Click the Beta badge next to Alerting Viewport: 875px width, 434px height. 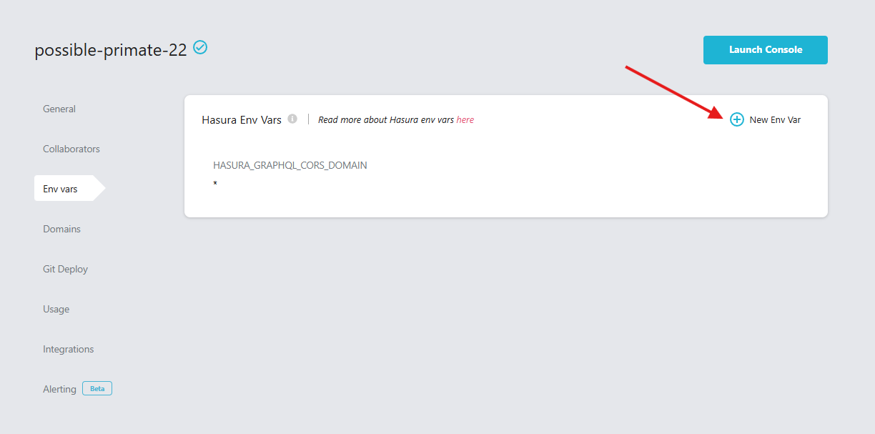(97, 388)
